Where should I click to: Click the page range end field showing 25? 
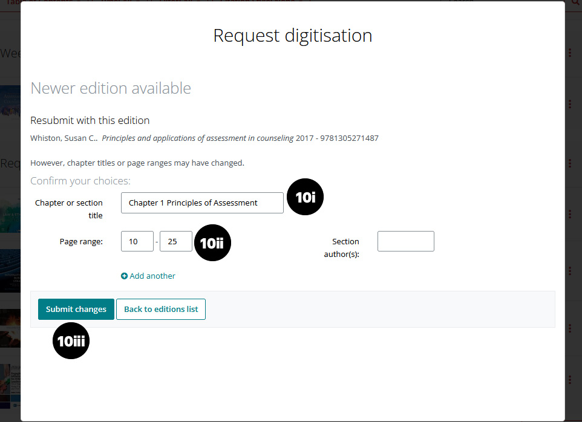click(176, 242)
